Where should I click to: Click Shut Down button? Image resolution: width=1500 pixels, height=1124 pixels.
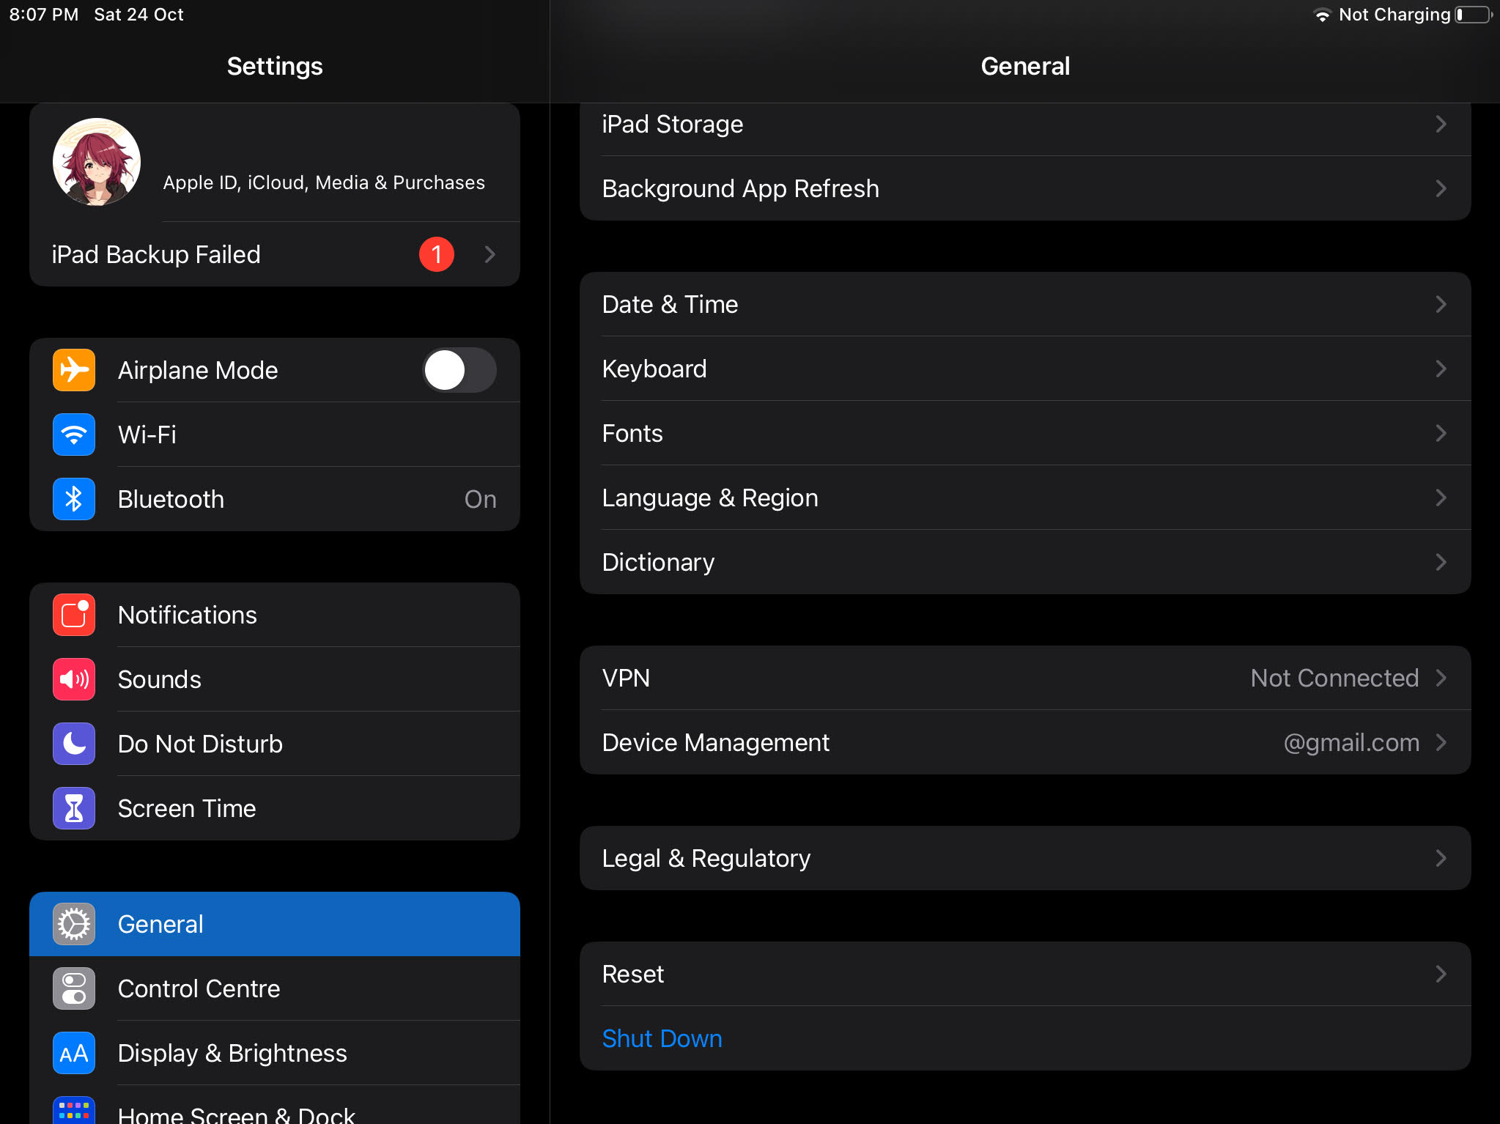pos(663,1038)
